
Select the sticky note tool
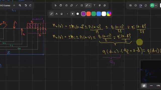click(x=66, y=5)
